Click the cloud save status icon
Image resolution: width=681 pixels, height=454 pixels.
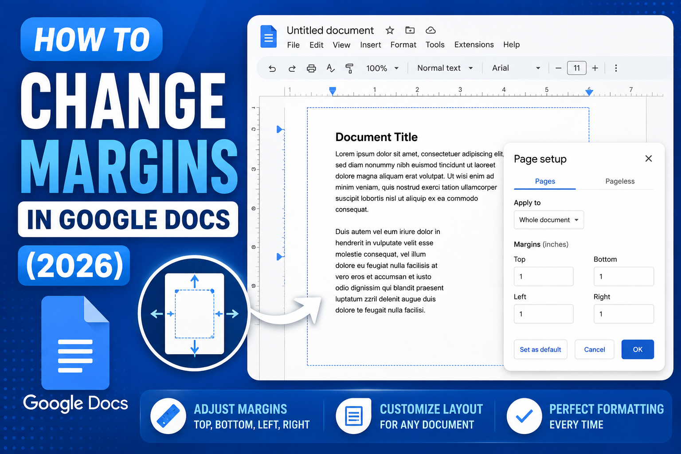(x=431, y=30)
